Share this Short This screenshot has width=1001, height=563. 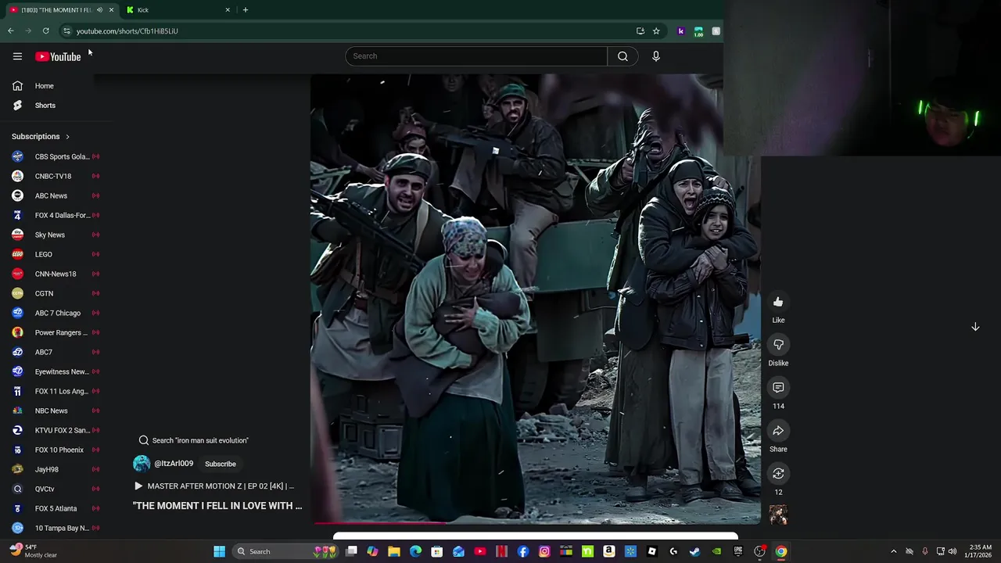click(778, 431)
